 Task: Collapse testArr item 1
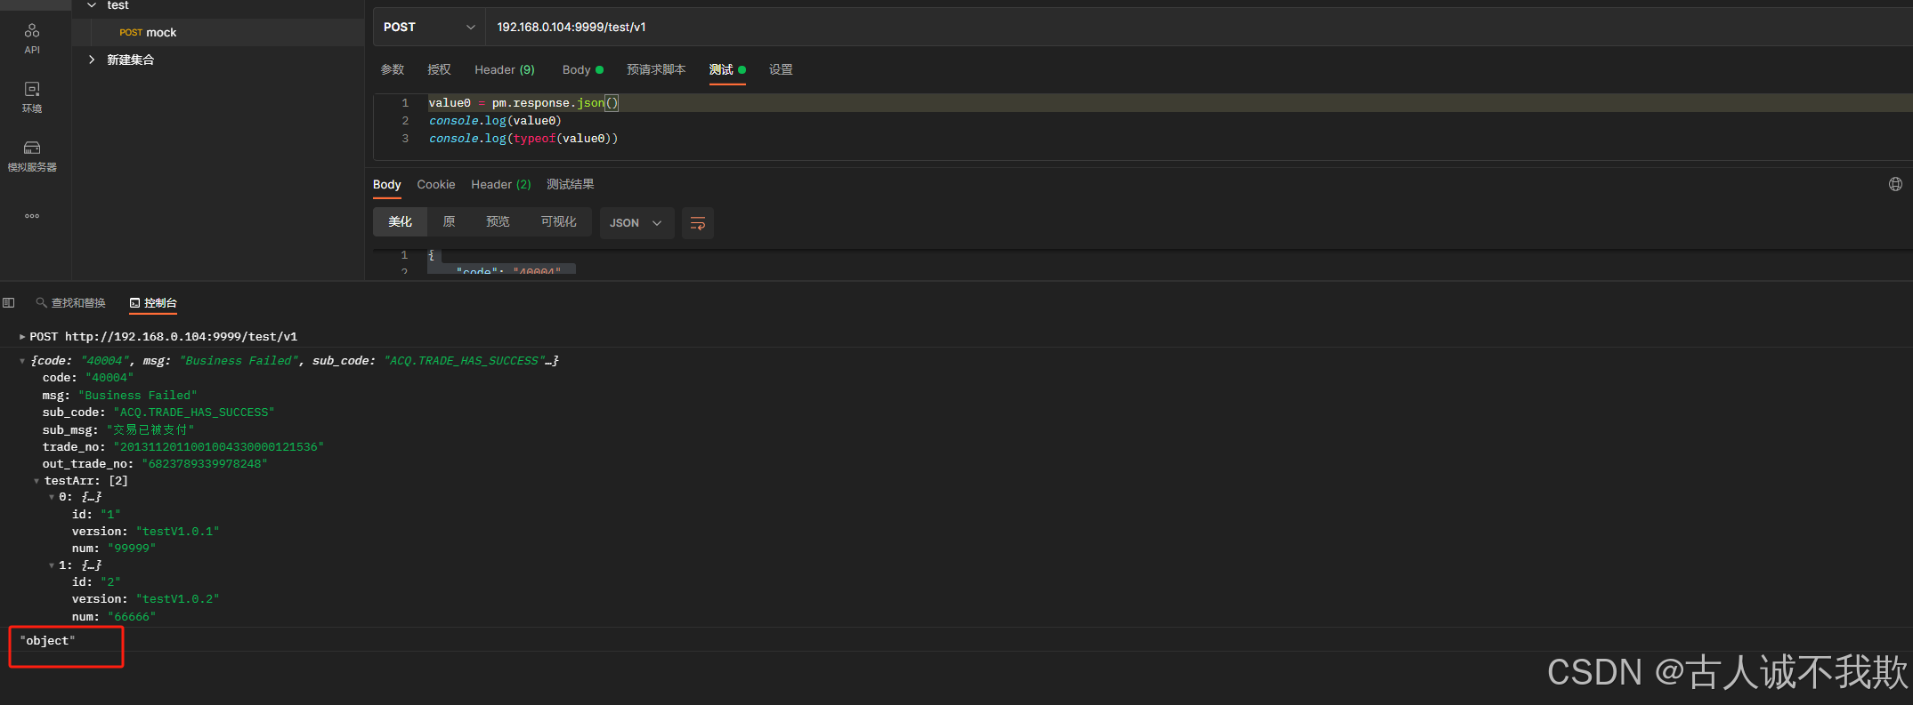coord(52,565)
